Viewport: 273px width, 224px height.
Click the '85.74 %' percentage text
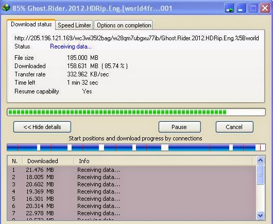pos(115,66)
